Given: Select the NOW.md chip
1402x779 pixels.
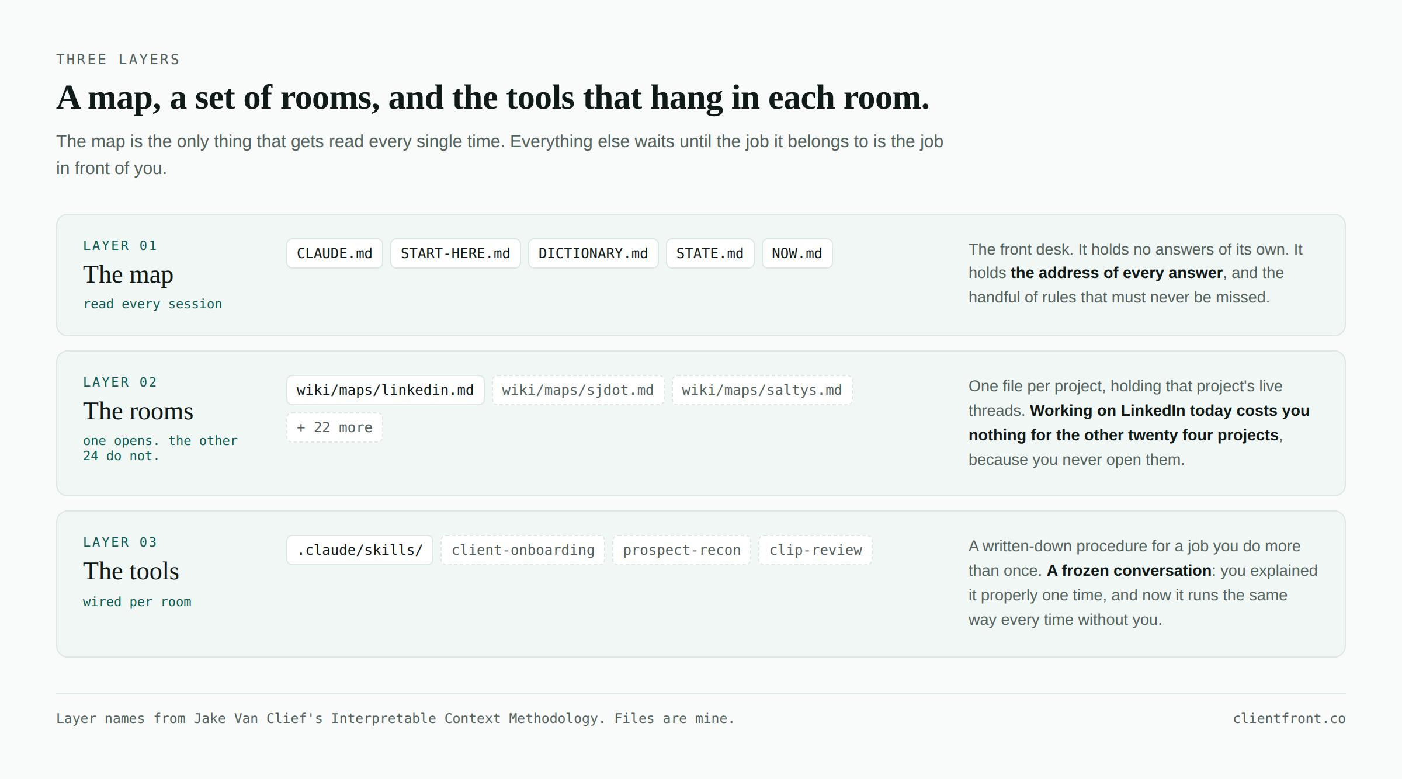Looking at the screenshot, I should 797,253.
